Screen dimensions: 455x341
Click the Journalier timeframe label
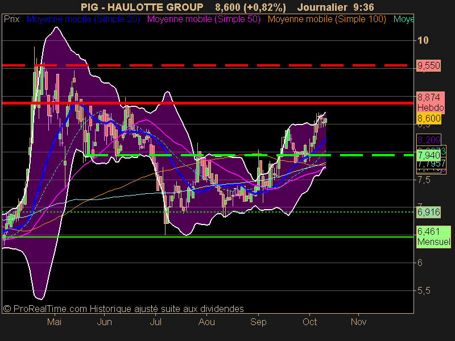click(322, 7)
